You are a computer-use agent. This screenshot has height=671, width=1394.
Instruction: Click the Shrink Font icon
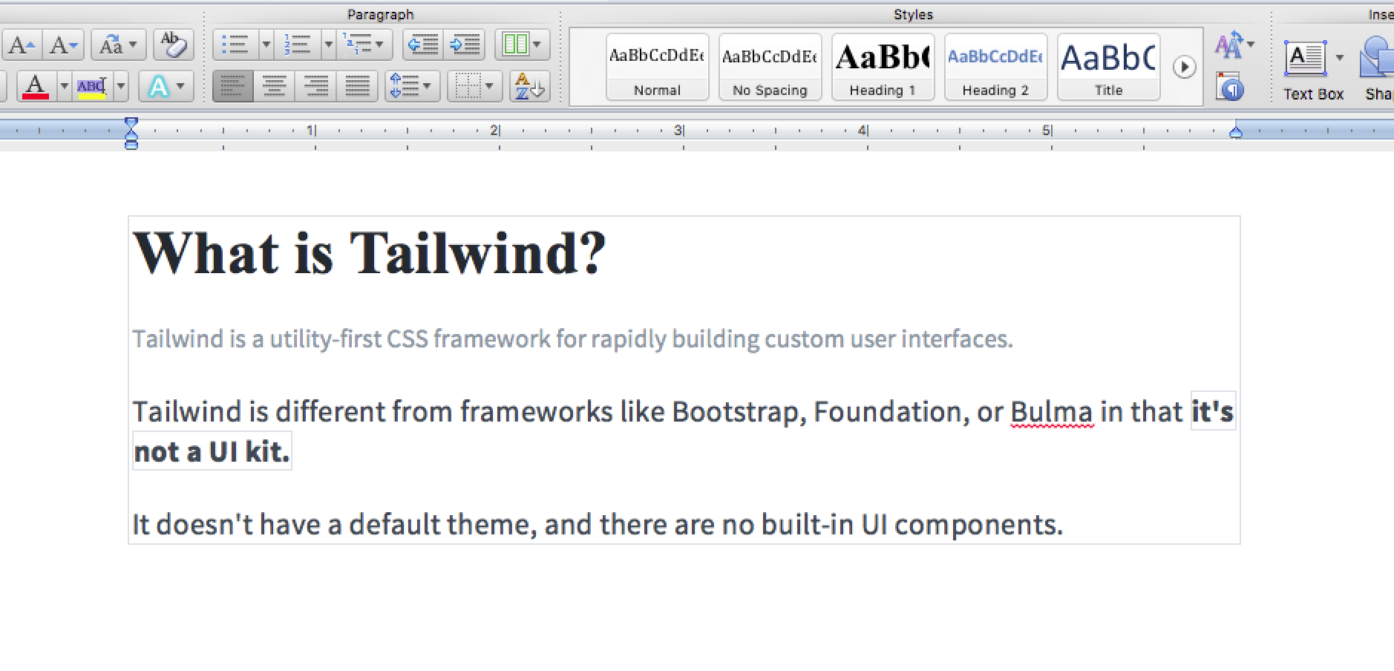(62, 44)
